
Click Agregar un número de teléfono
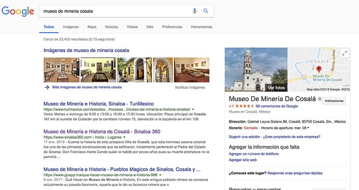[254, 154]
